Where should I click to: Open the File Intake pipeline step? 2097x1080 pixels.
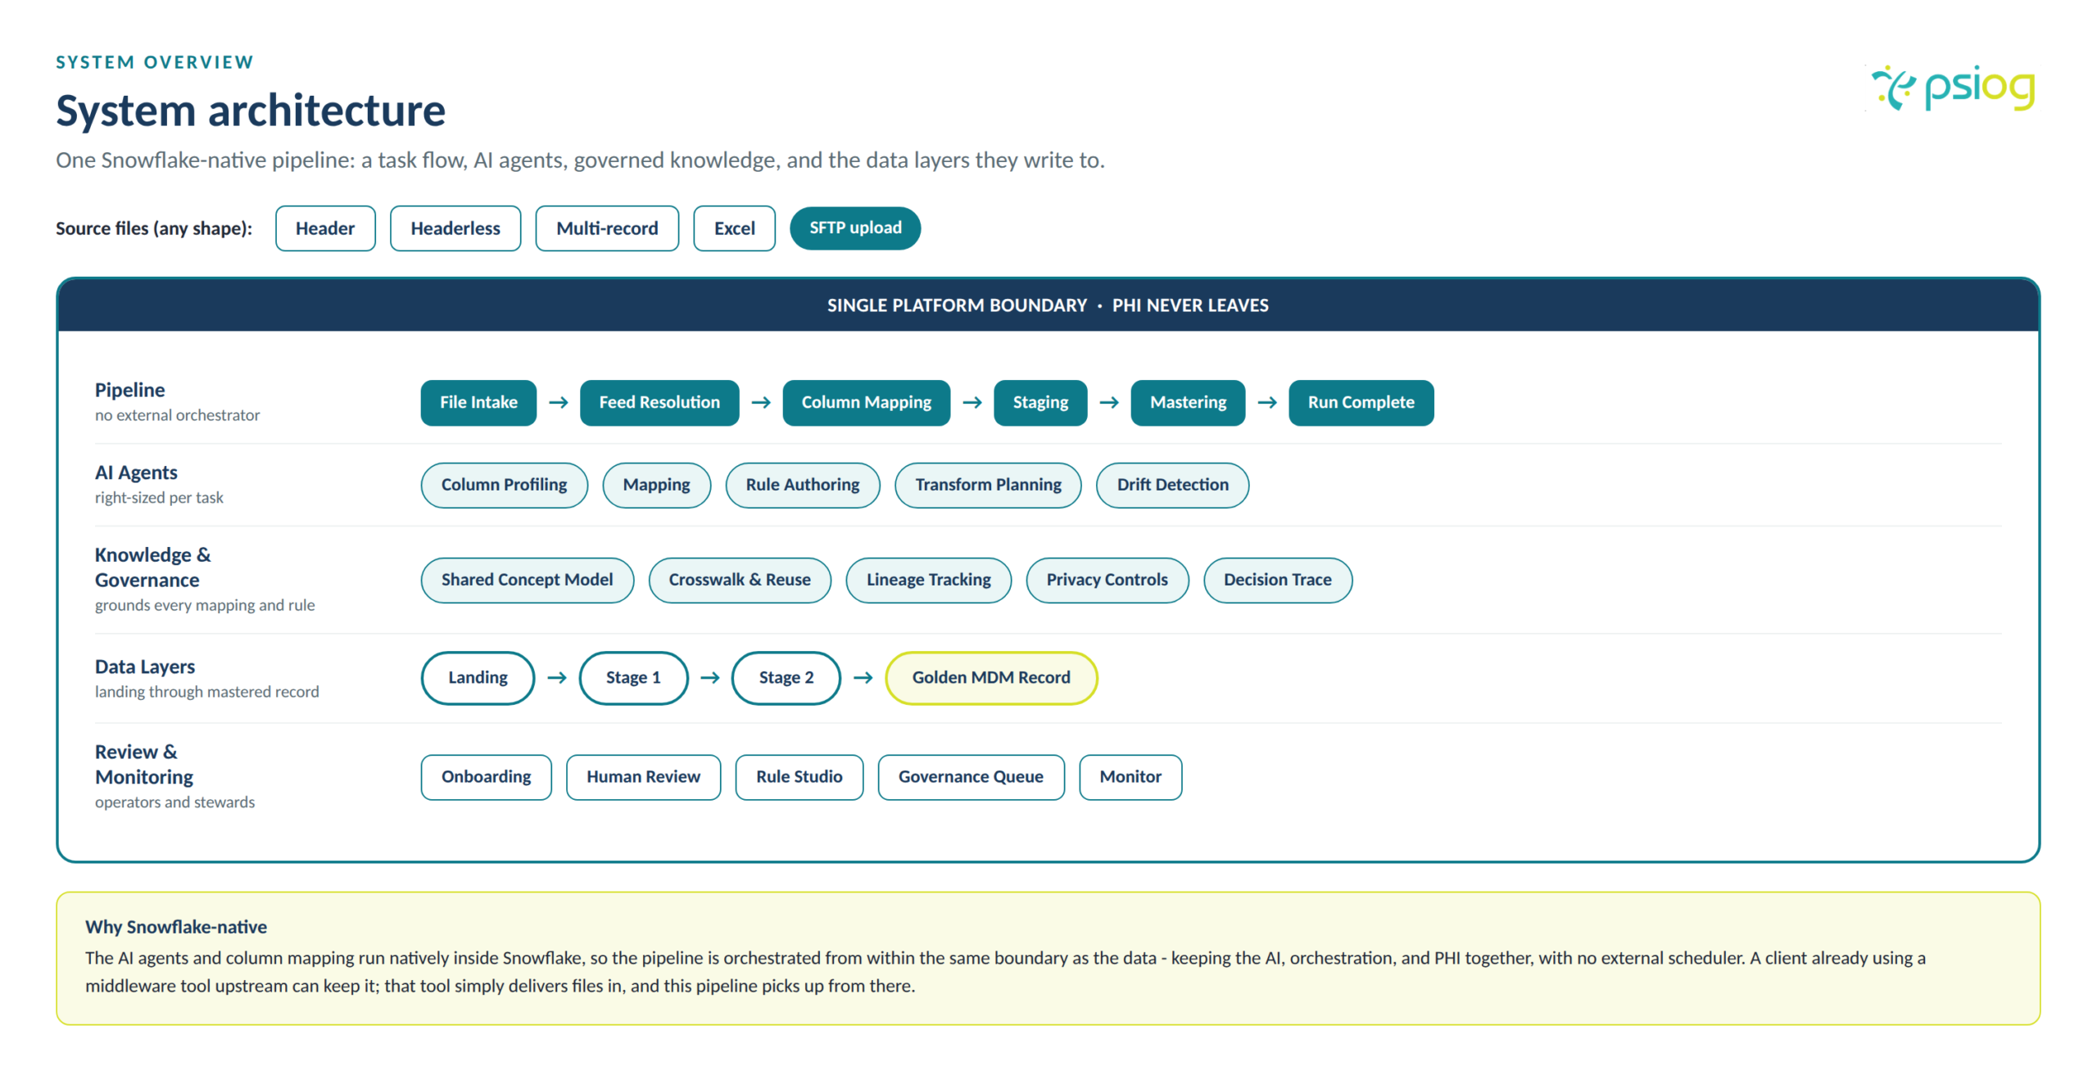[478, 402]
